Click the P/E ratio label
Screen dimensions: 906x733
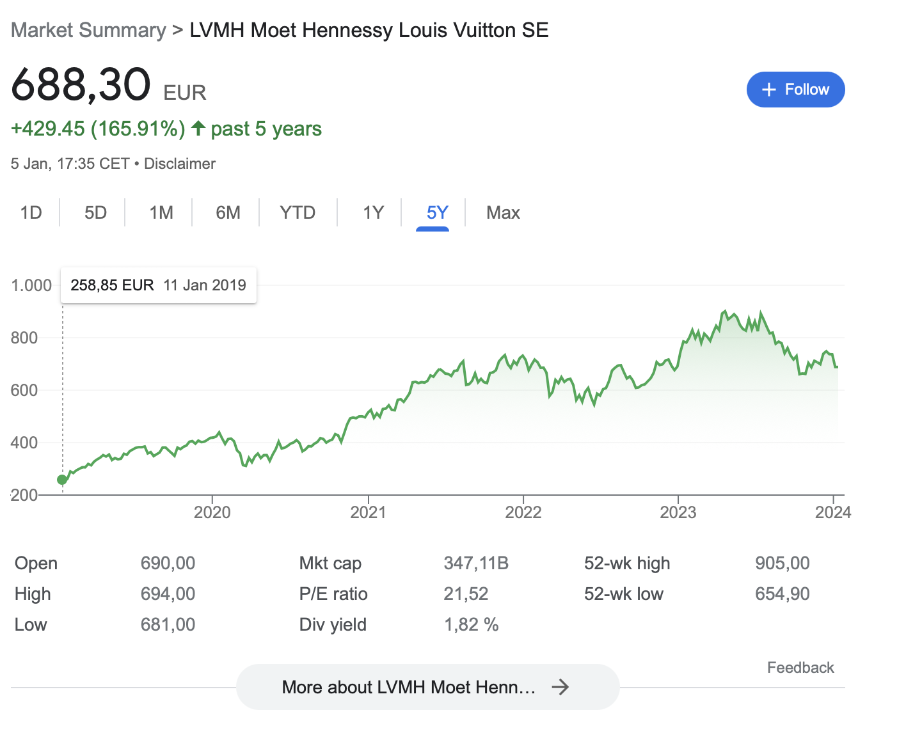(333, 594)
